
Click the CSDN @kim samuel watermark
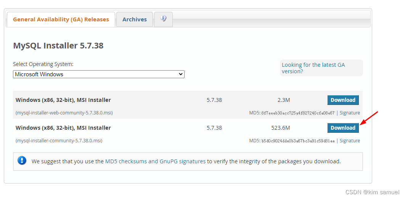(x=372, y=192)
